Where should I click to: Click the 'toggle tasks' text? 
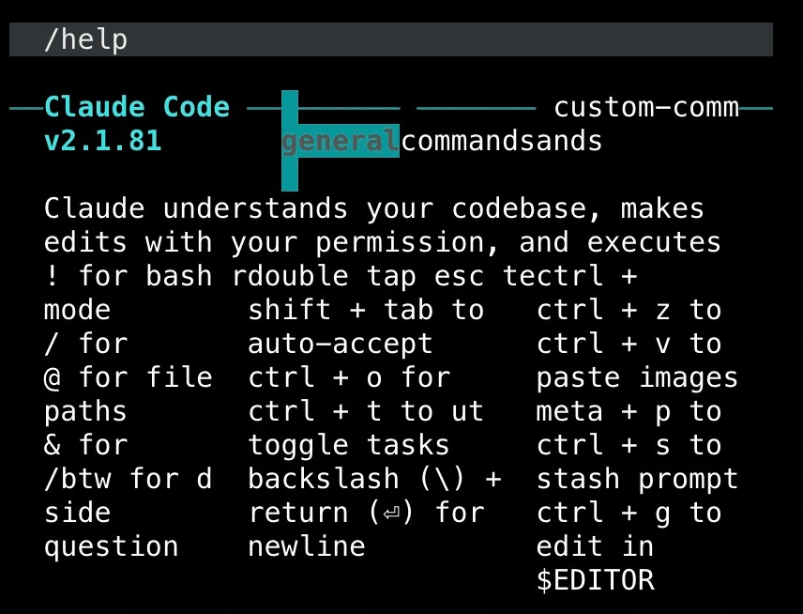click(x=348, y=445)
